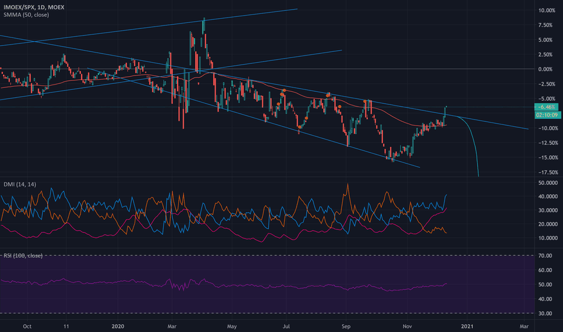This screenshot has height=332, width=563.
Task: Select the SMMA (50, close) indicator label
Action: point(26,14)
